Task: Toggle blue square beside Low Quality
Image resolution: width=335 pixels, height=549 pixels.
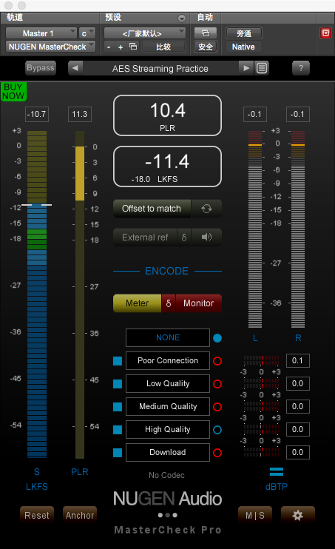Action: [x=118, y=384]
